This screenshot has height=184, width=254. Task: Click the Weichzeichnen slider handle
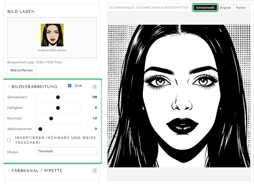tap(40, 129)
